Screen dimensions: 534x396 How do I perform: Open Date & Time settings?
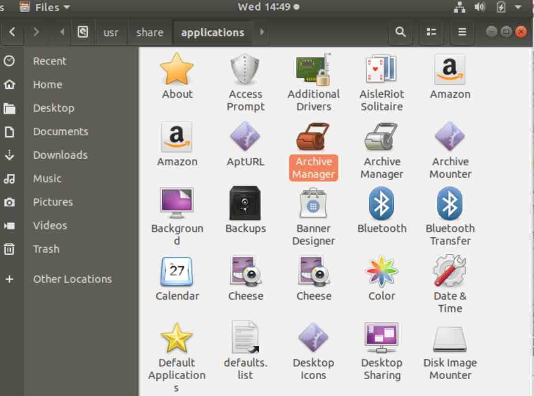450,271
